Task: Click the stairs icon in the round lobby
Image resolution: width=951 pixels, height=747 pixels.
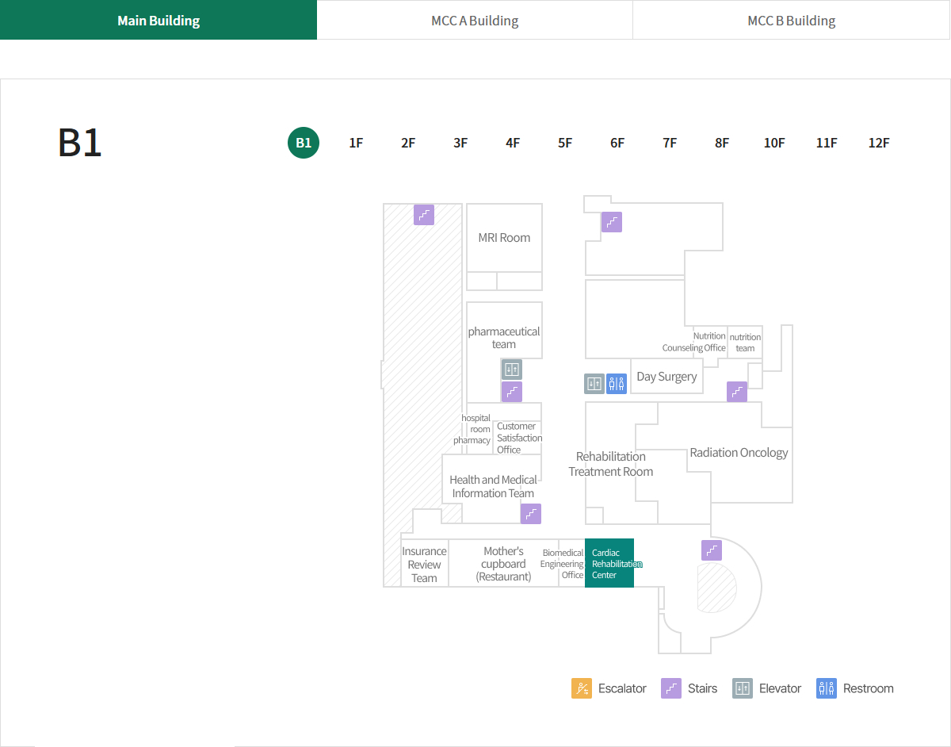Action: (712, 550)
